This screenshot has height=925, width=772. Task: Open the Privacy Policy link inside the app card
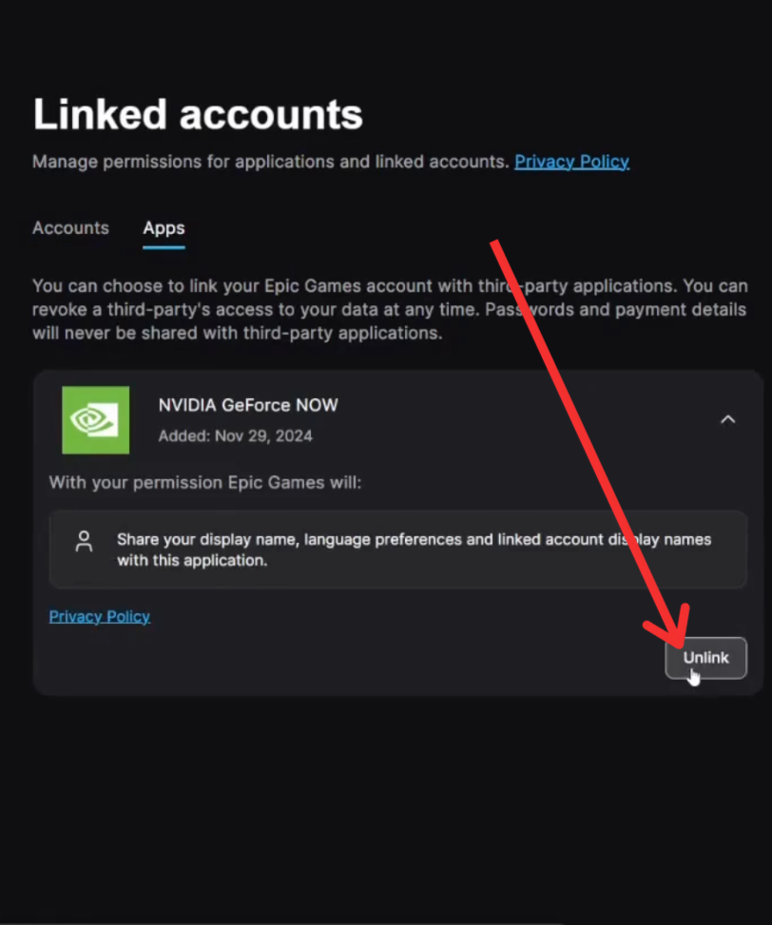[x=100, y=616]
